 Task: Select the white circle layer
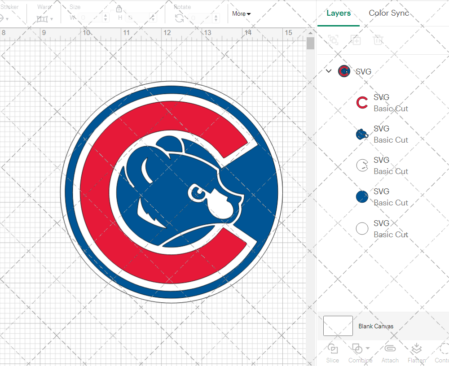pyautogui.click(x=382, y=229)
